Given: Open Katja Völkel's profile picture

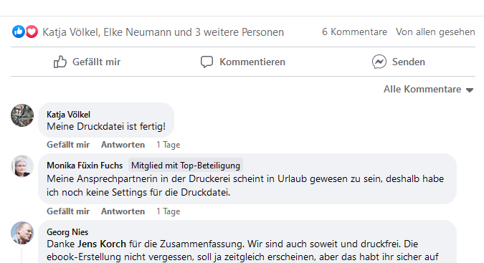Looking at the screenshot, I should [x=22, y=115].
